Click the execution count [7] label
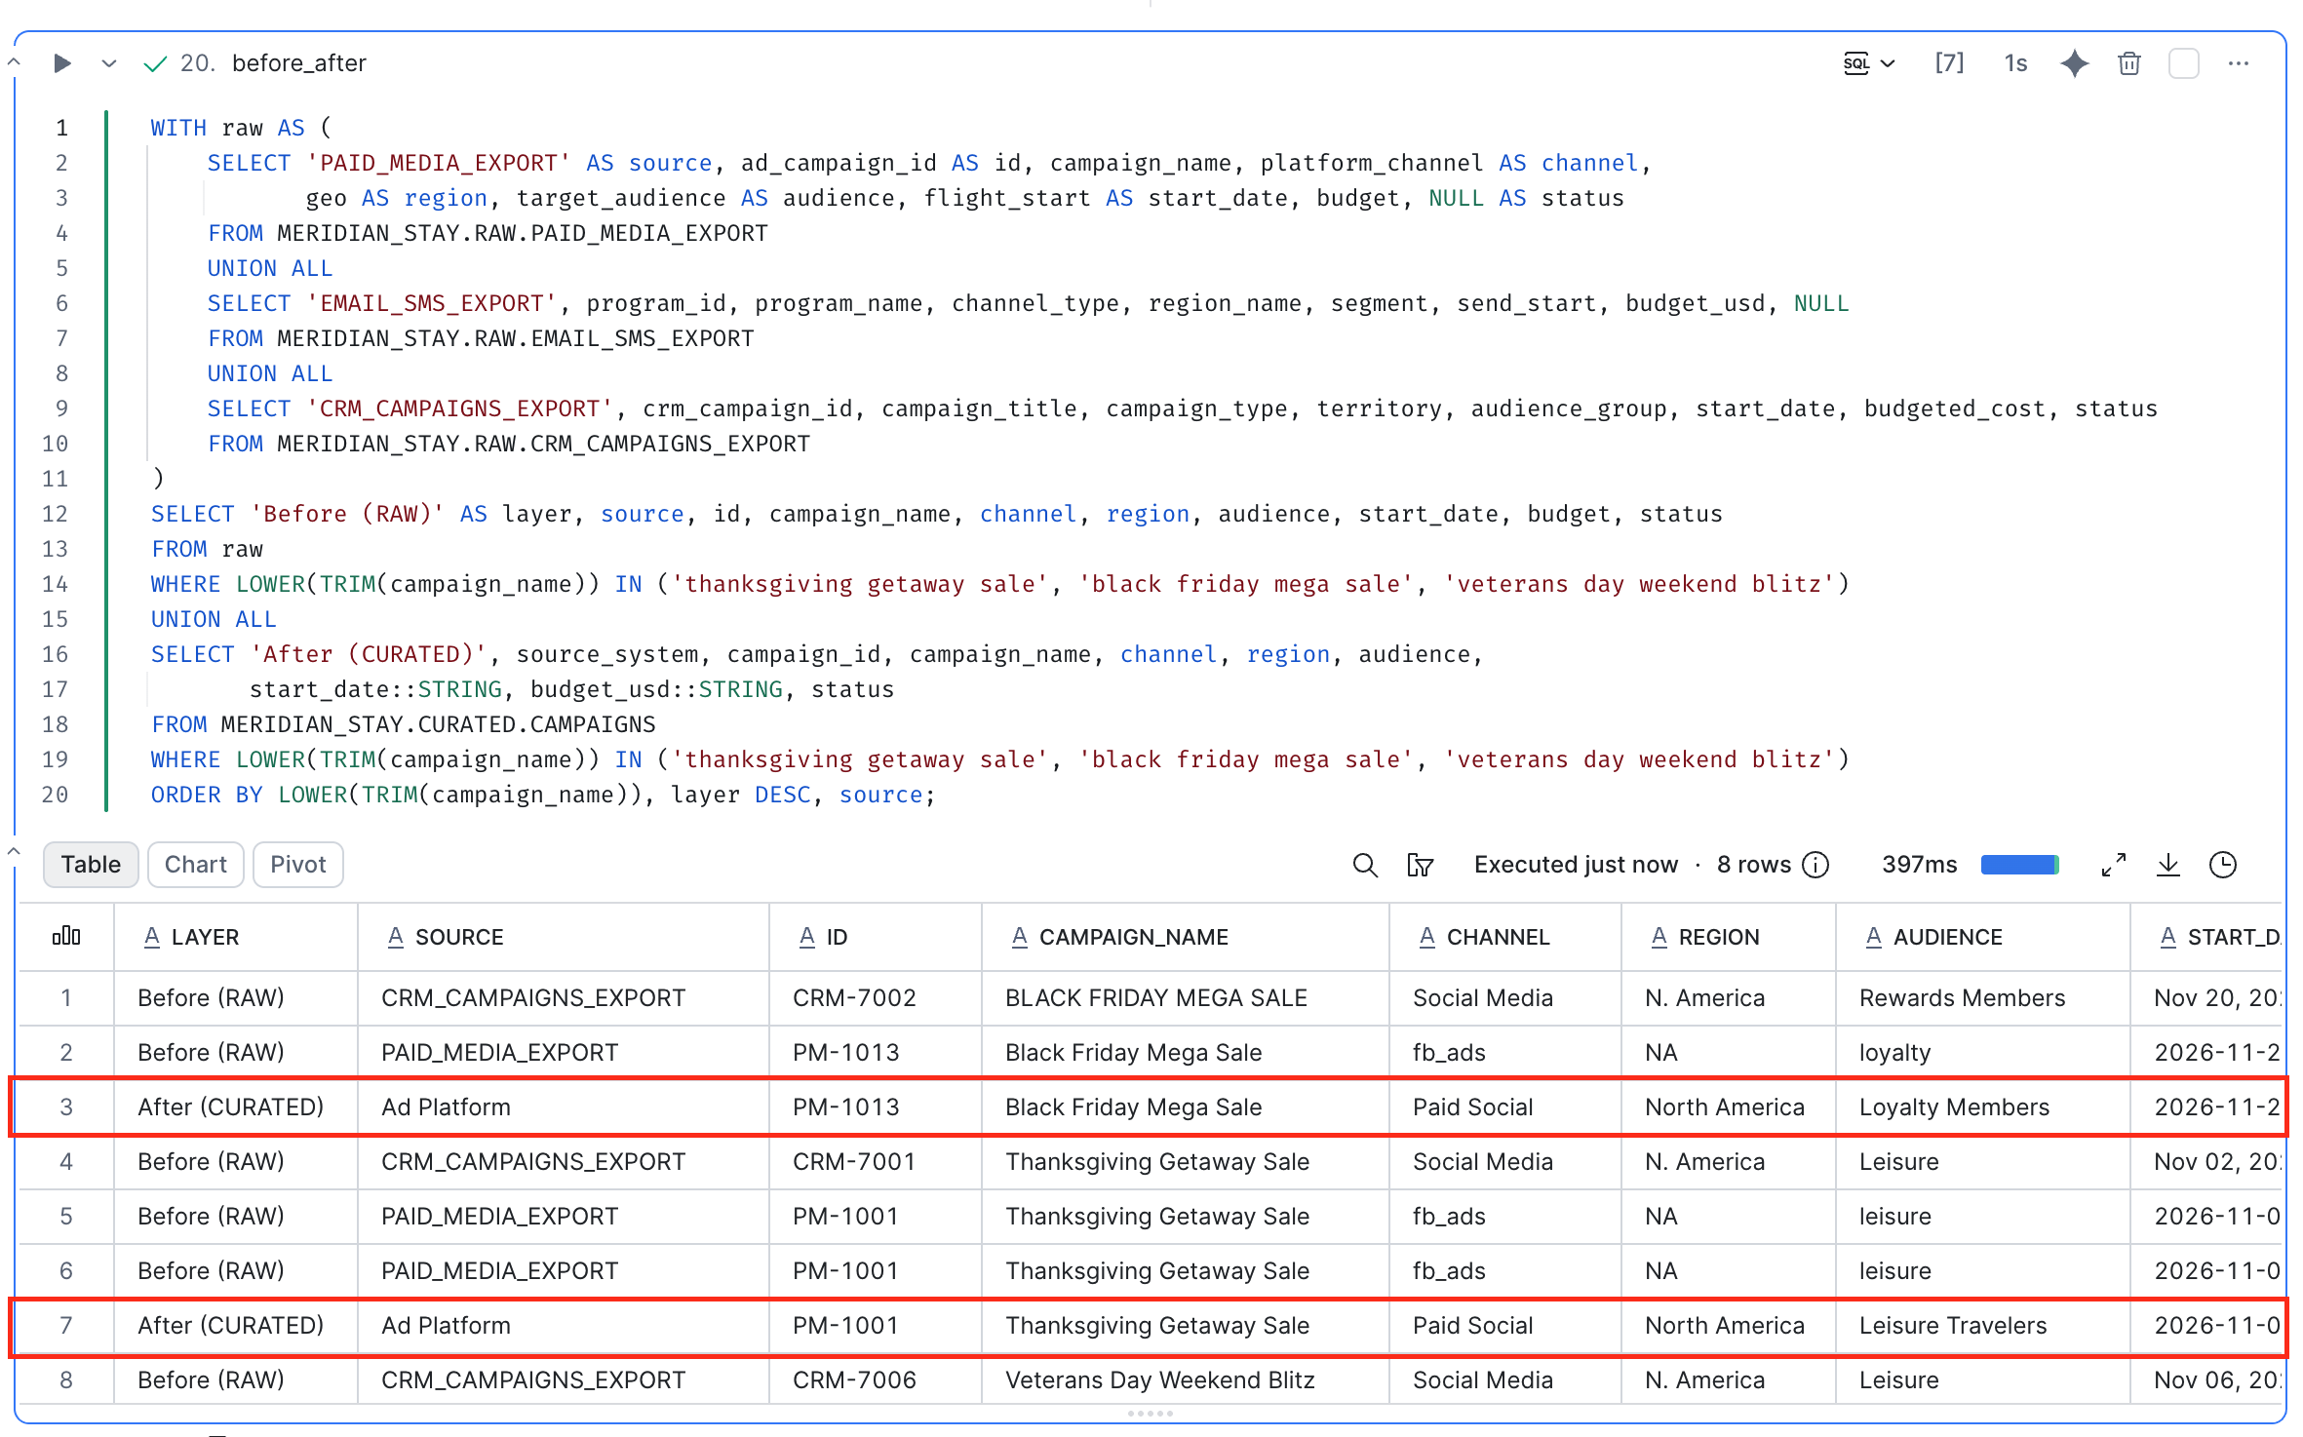The height and width of the screenshot is (1437, 2303). pyautogui.click(x=1949, y=63)
